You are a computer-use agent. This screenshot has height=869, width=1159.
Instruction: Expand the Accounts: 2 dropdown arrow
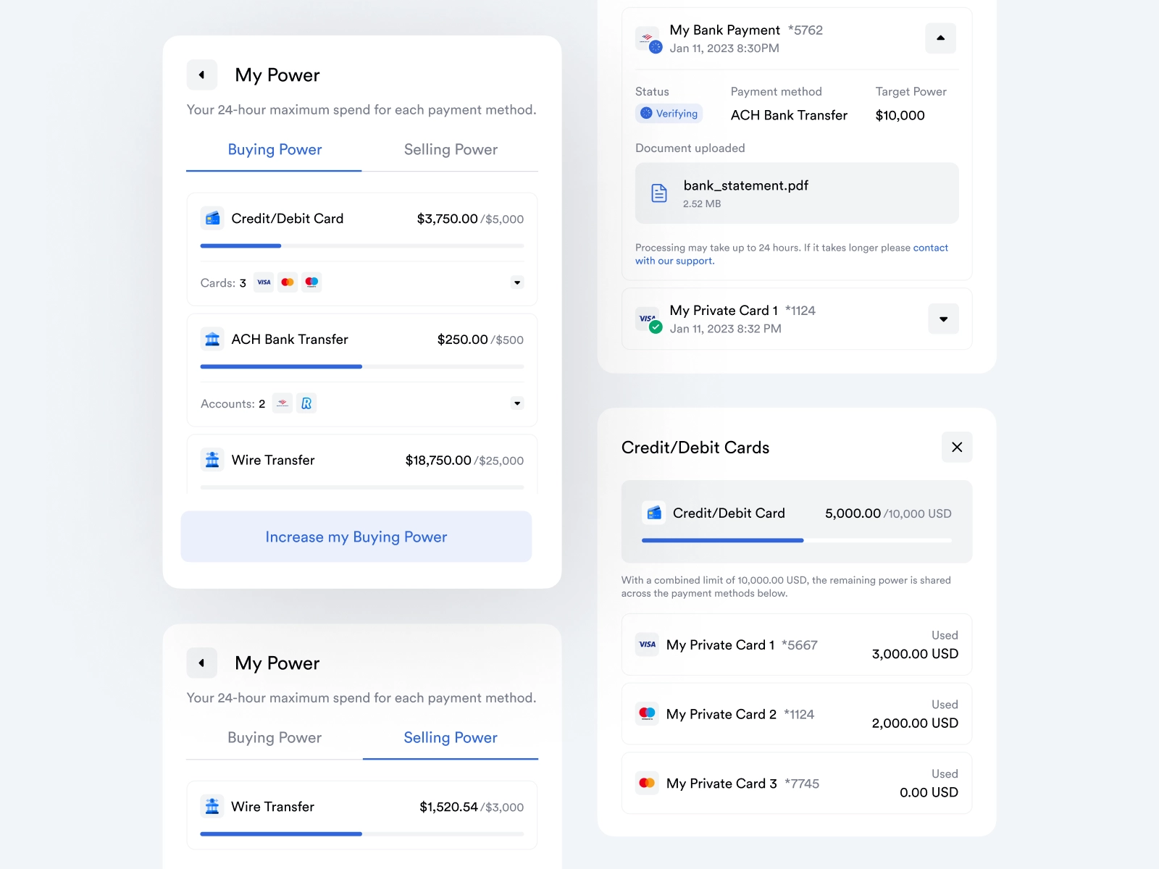tap(517, 403)
